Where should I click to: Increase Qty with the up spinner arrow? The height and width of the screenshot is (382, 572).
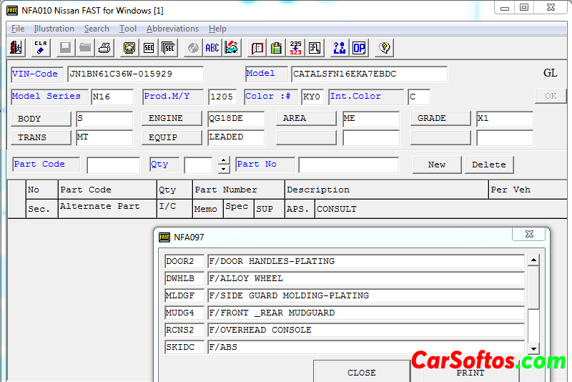224,160
